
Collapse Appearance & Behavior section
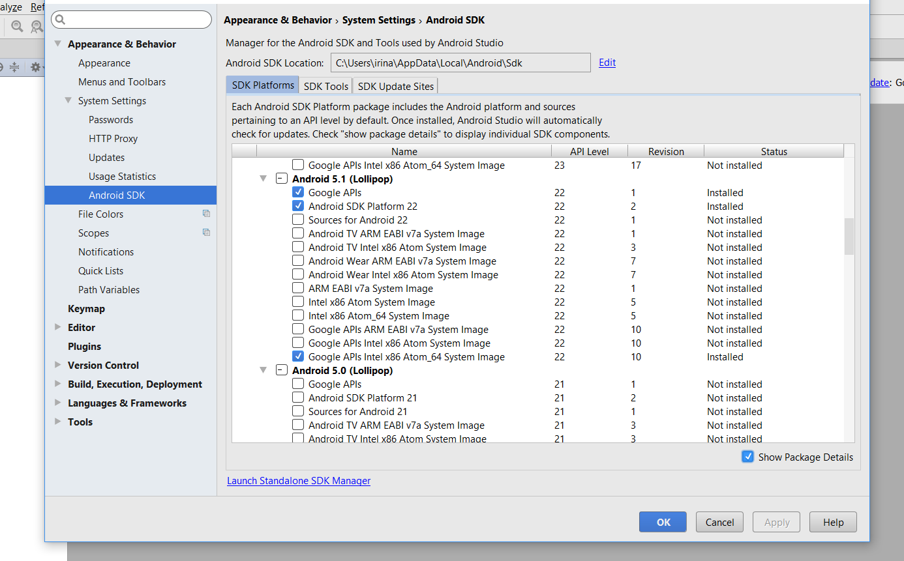tap(58, 44)
